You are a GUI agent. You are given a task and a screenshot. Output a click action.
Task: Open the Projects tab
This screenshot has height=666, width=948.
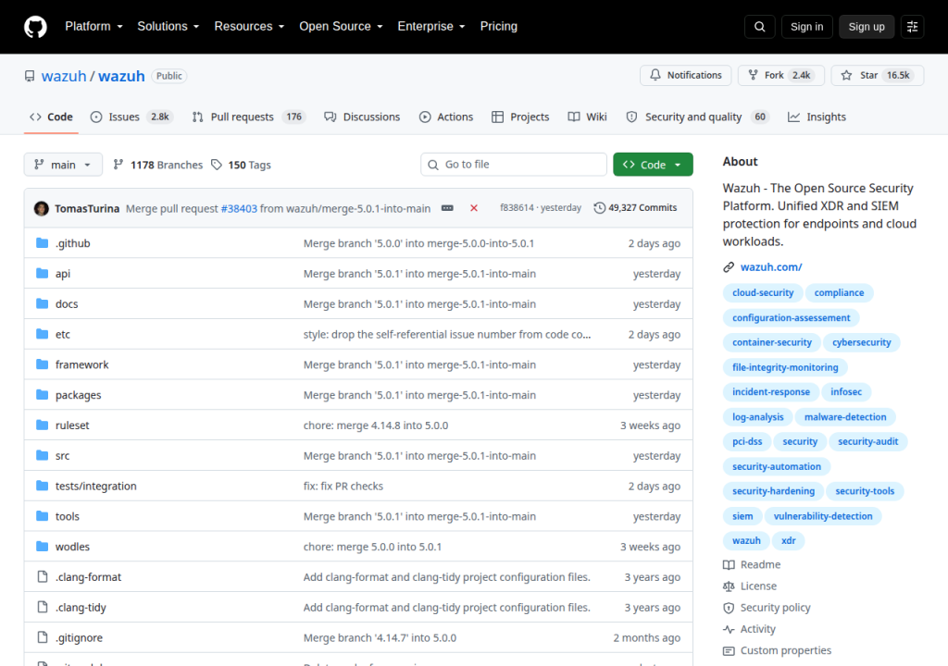click(x=520, y=117)
